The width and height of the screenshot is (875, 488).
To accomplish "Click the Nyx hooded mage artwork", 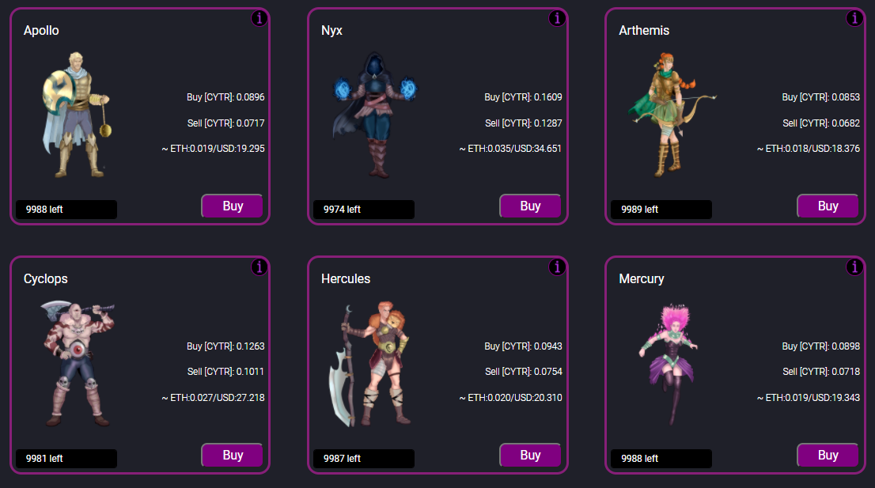I will [x=375, y=115].
